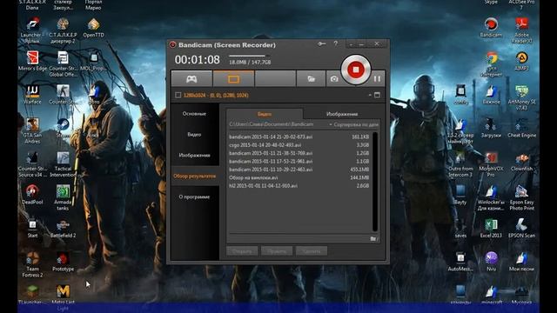The image size is (557, 313).
Task: Select the screen rectangle recording mode
Action: [x=233, y=79]
